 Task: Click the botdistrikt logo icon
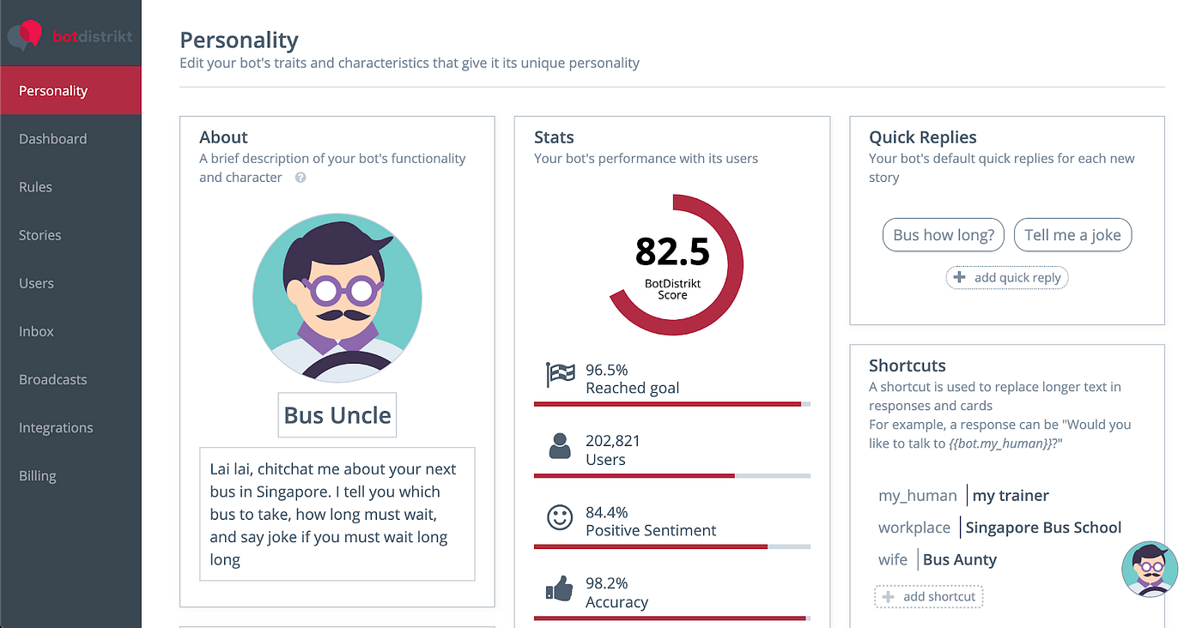tap(25, 36)
